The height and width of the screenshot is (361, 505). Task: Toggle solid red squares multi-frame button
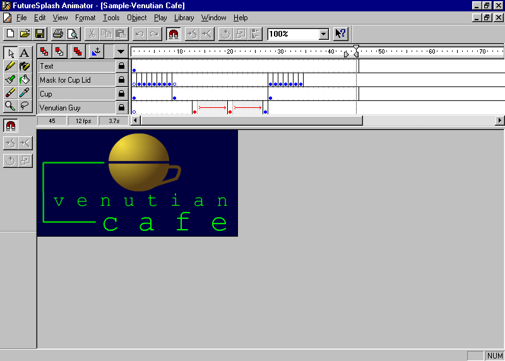(78, 52)
